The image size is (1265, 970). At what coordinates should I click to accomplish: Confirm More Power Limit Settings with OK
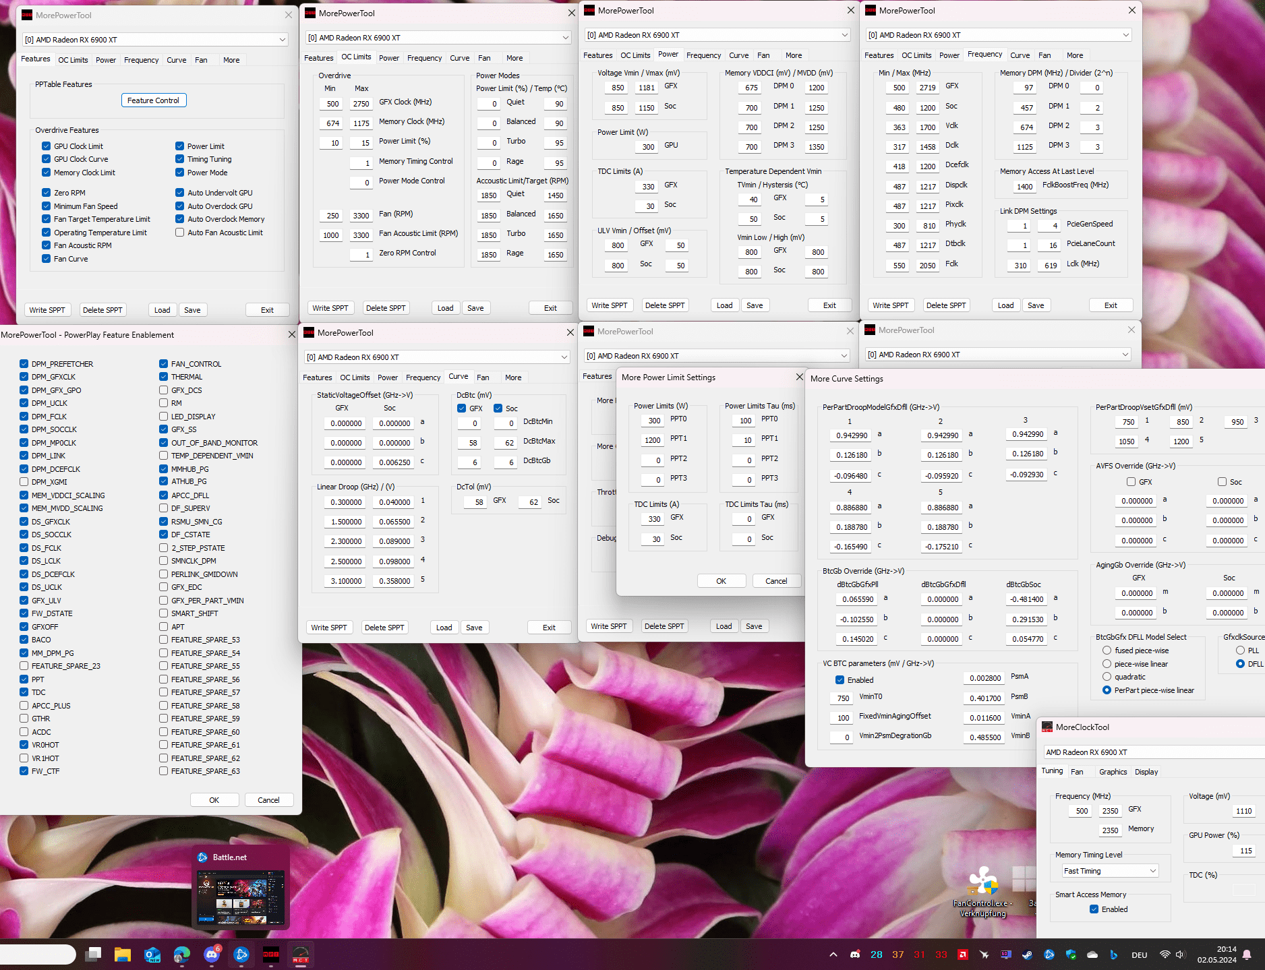tap(722, 581)
